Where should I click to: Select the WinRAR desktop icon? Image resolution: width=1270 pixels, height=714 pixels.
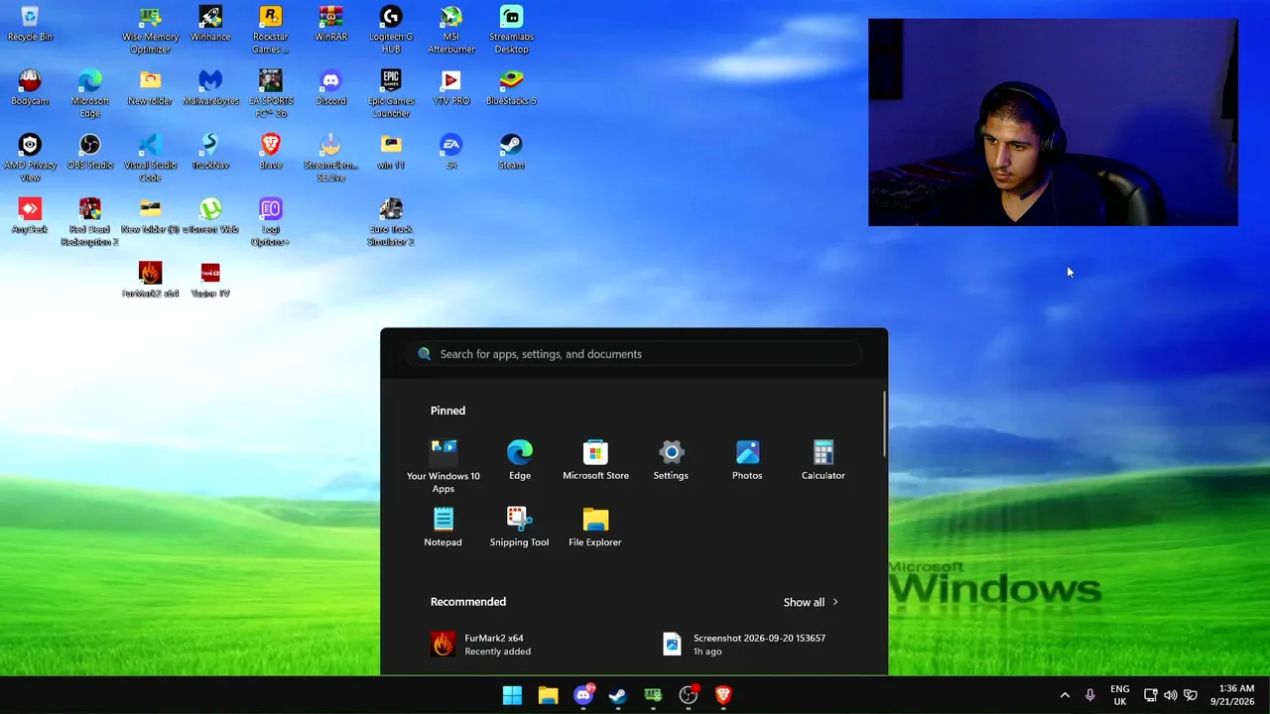pyautogui.click(x=331, y=24)
